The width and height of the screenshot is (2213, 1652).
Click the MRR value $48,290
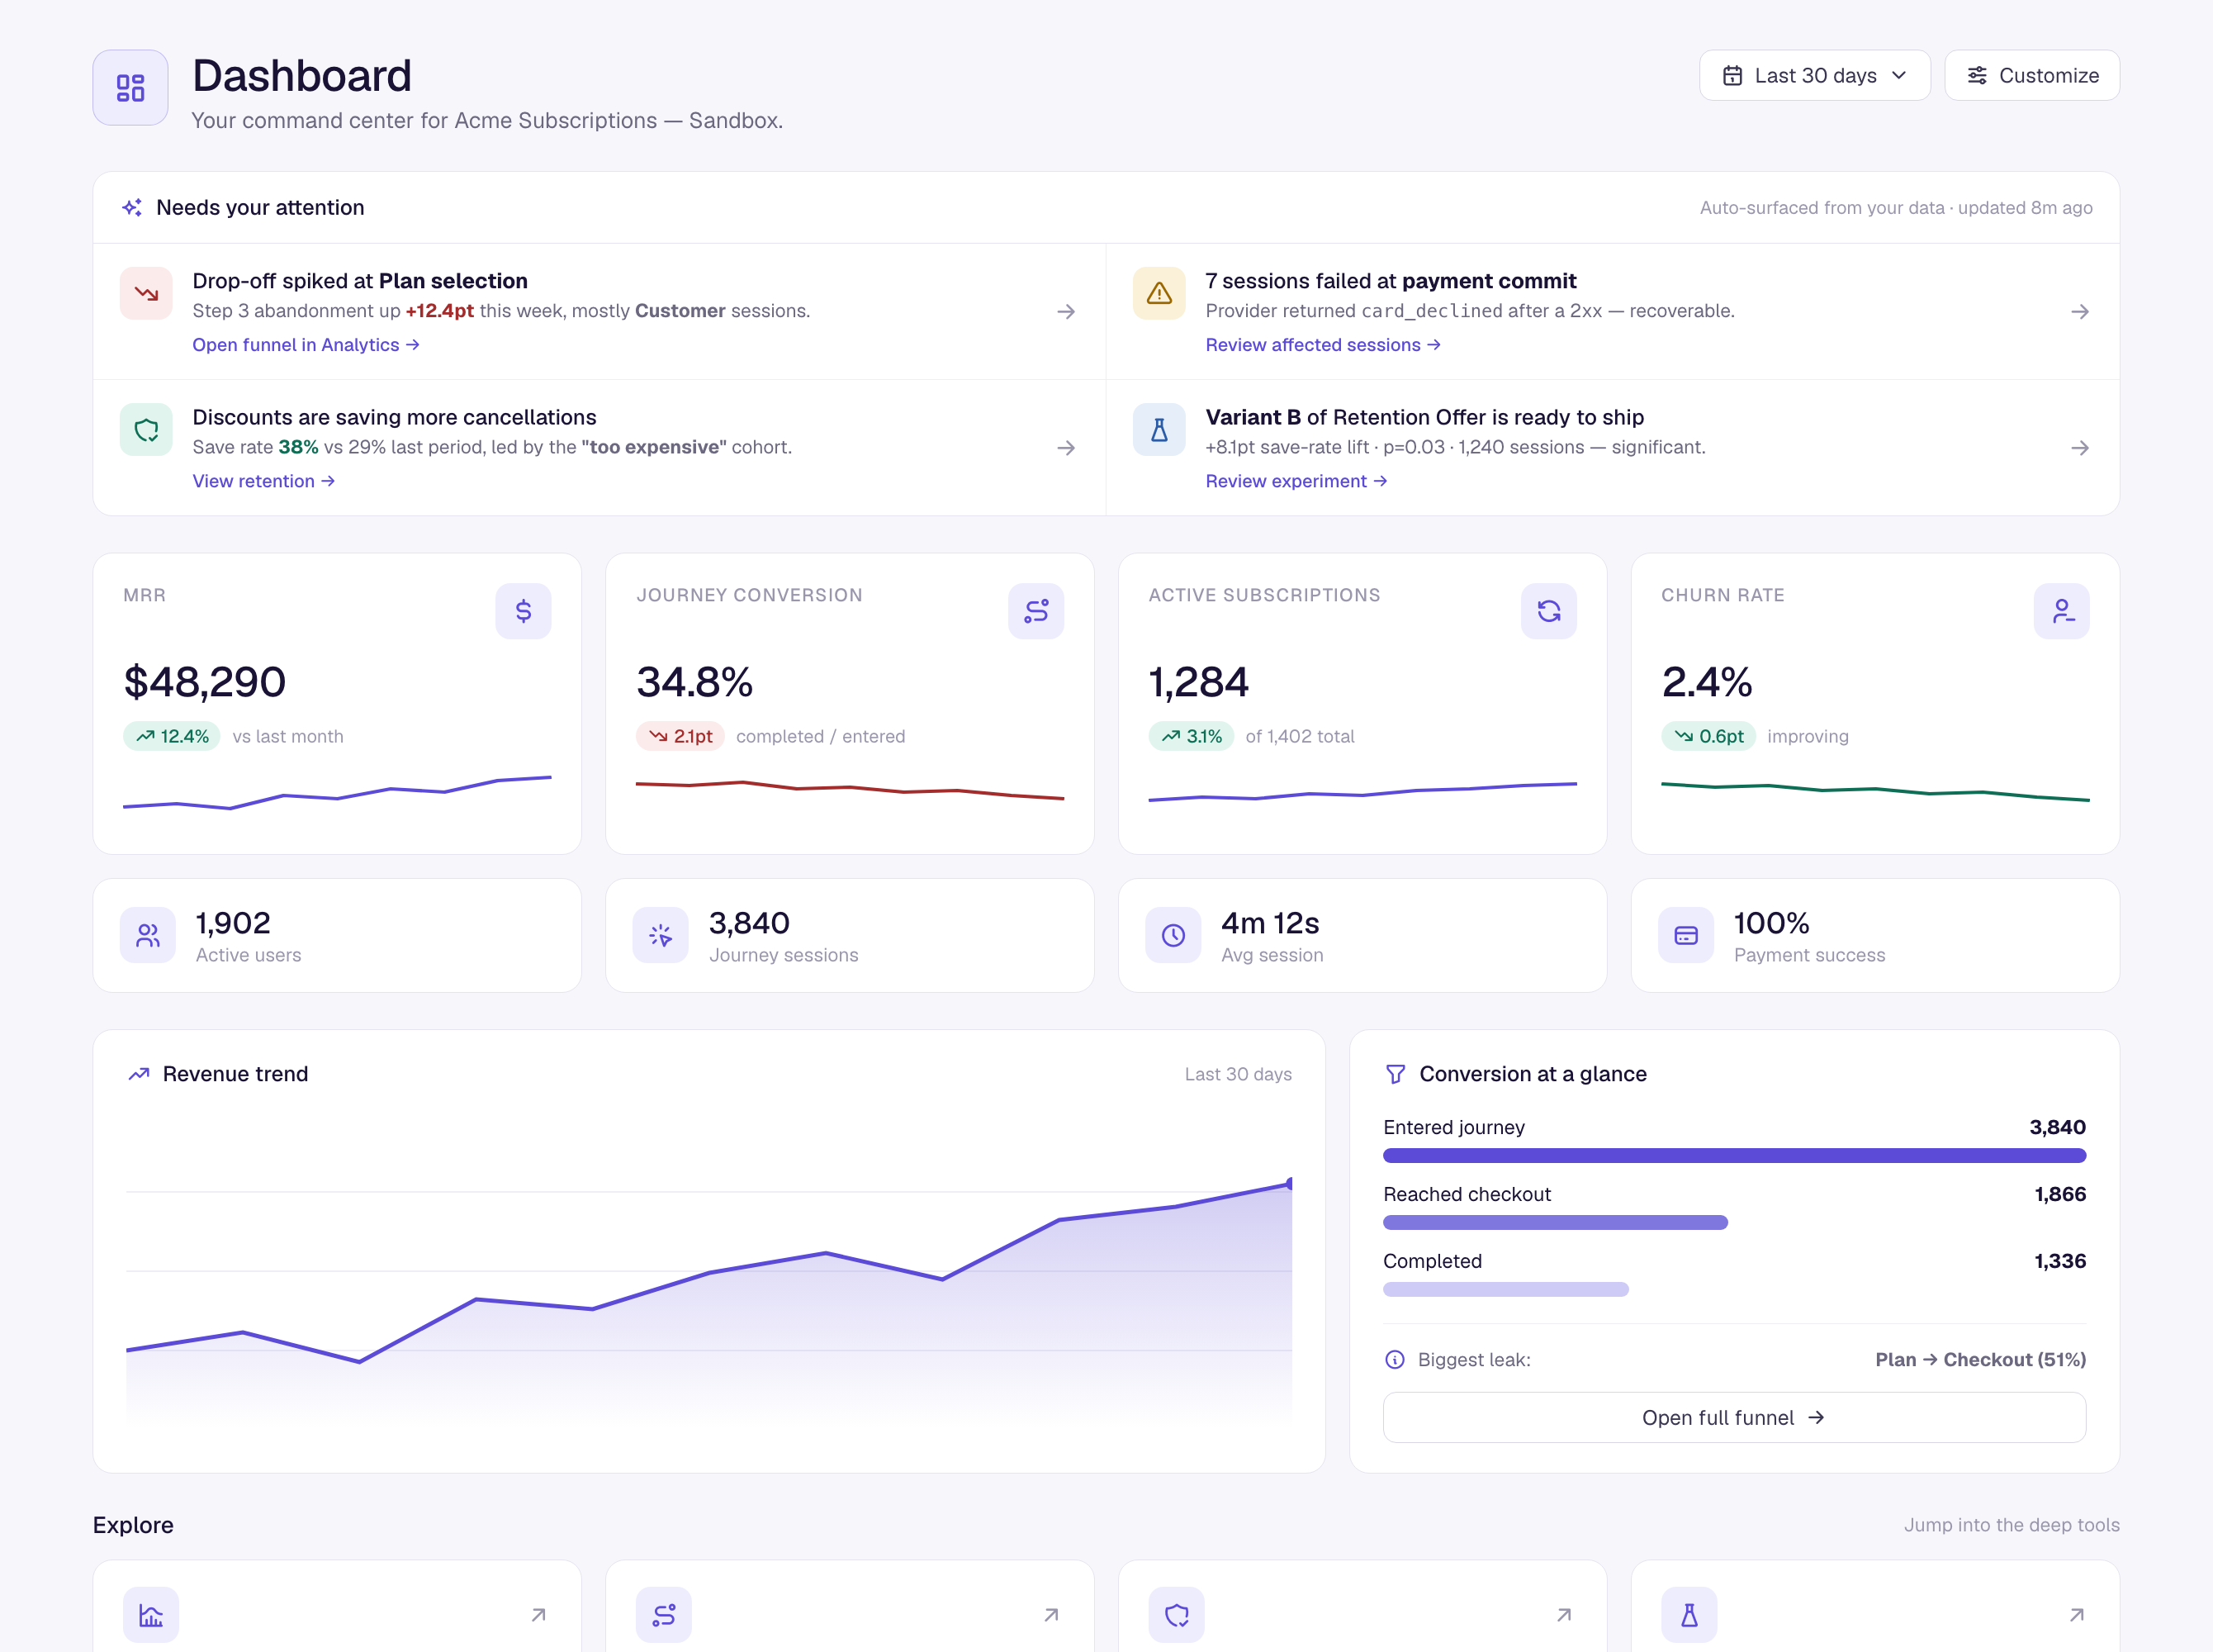tap(205, 682)
